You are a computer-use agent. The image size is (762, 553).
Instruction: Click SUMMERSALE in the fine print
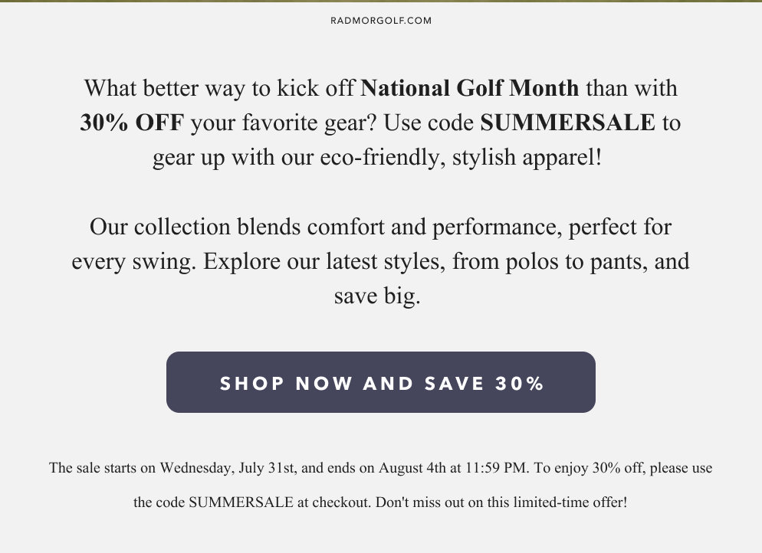click(241, 502)
